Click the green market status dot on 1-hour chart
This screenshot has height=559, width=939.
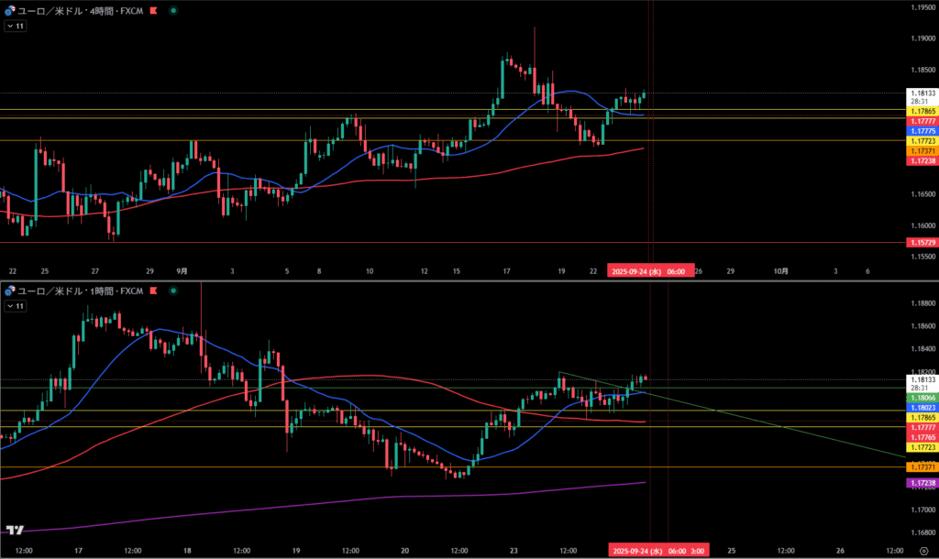(x=174, y=291)
